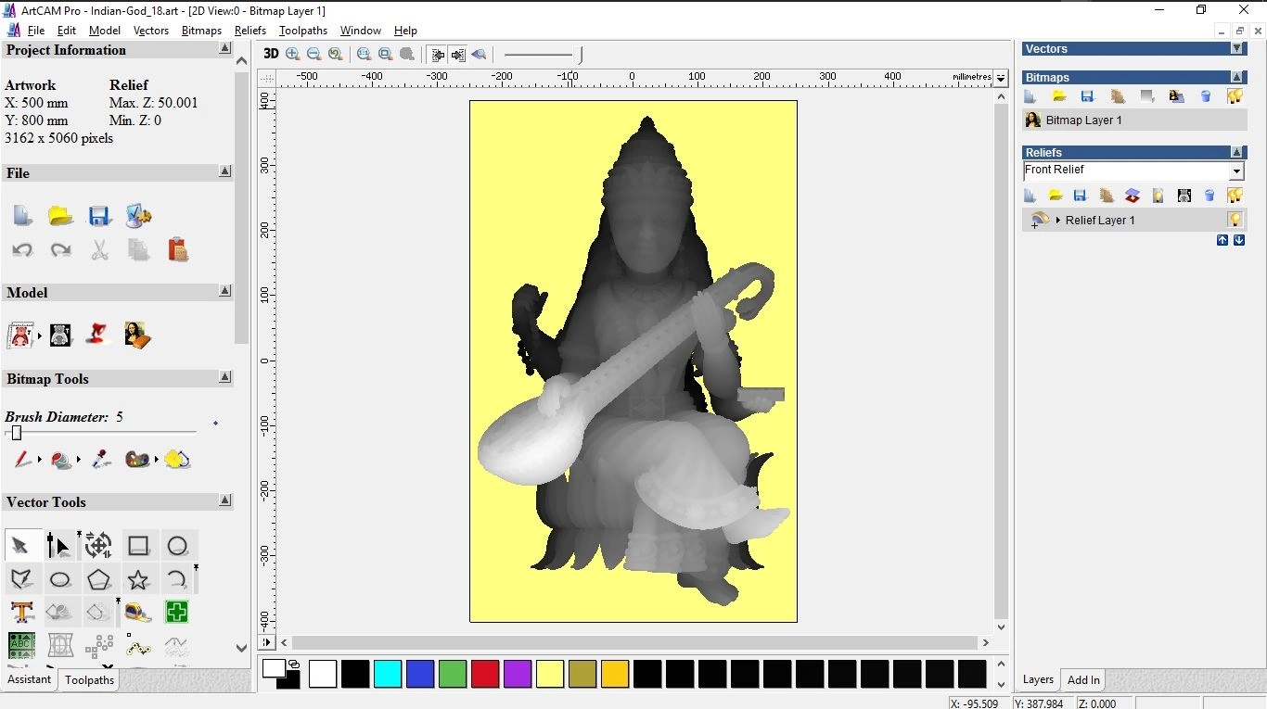1267x709 pixels.
Task: Select the create rectangle vector tool
Action: (x=138, y=546)
